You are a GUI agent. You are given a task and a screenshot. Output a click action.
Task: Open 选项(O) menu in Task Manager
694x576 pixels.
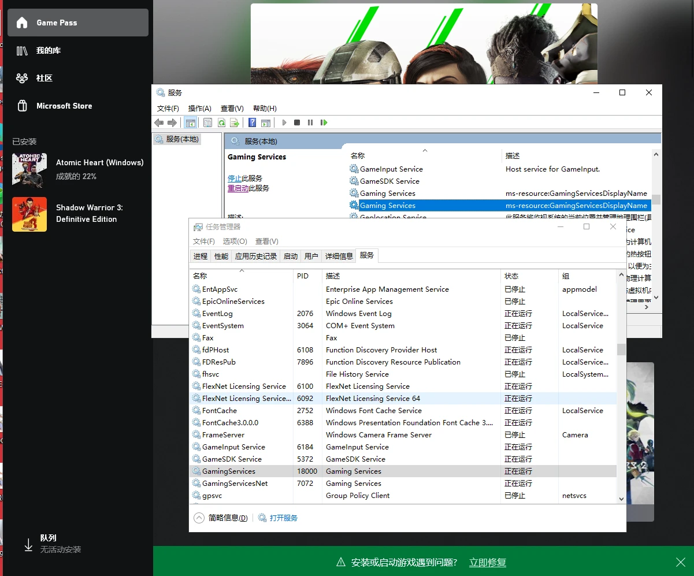pyautogui.click(x=235, y=241)
